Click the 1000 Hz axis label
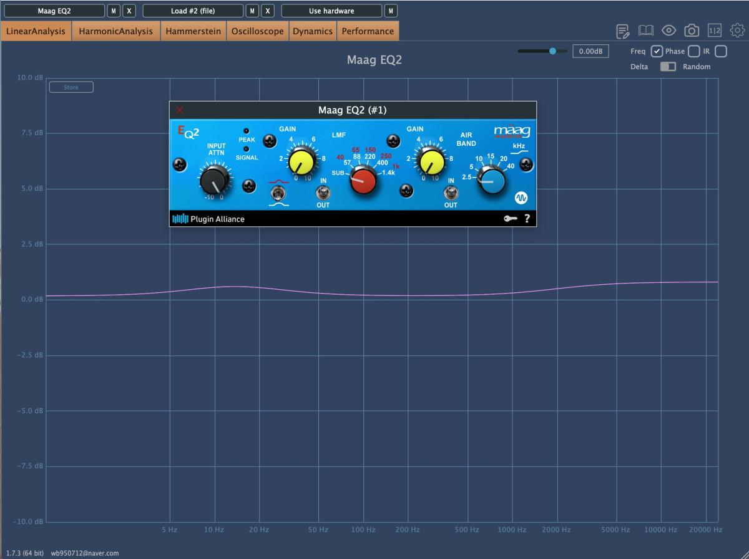This screenshot has width=749, height=559. [512, 530]
